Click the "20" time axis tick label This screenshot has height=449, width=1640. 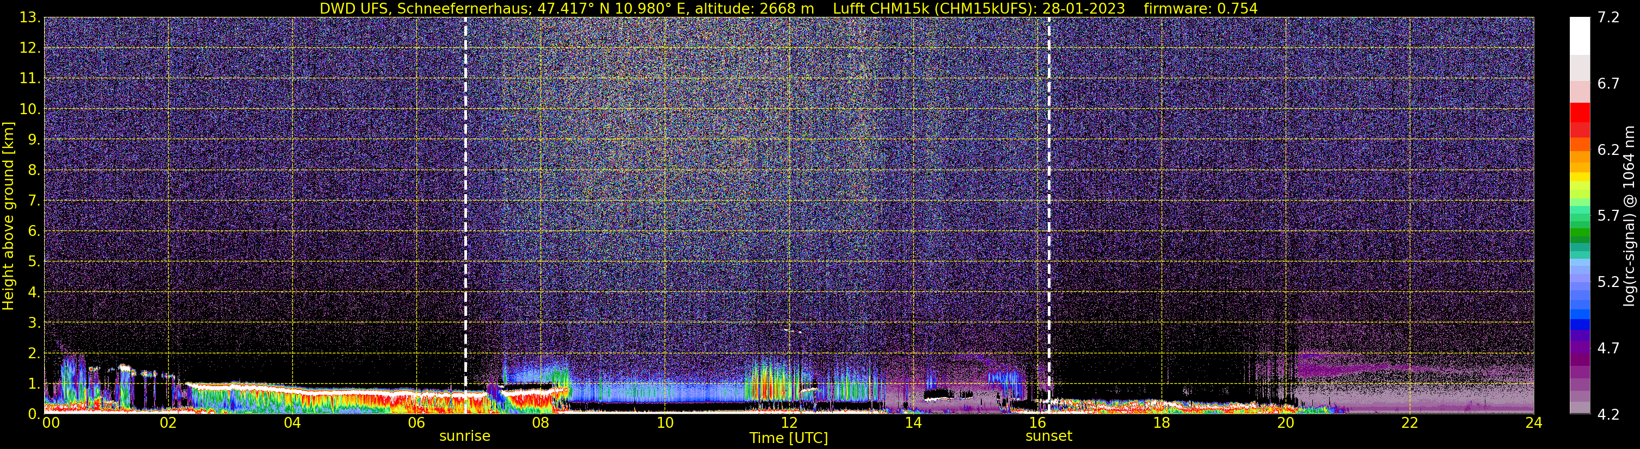(x=1286, y=423)
